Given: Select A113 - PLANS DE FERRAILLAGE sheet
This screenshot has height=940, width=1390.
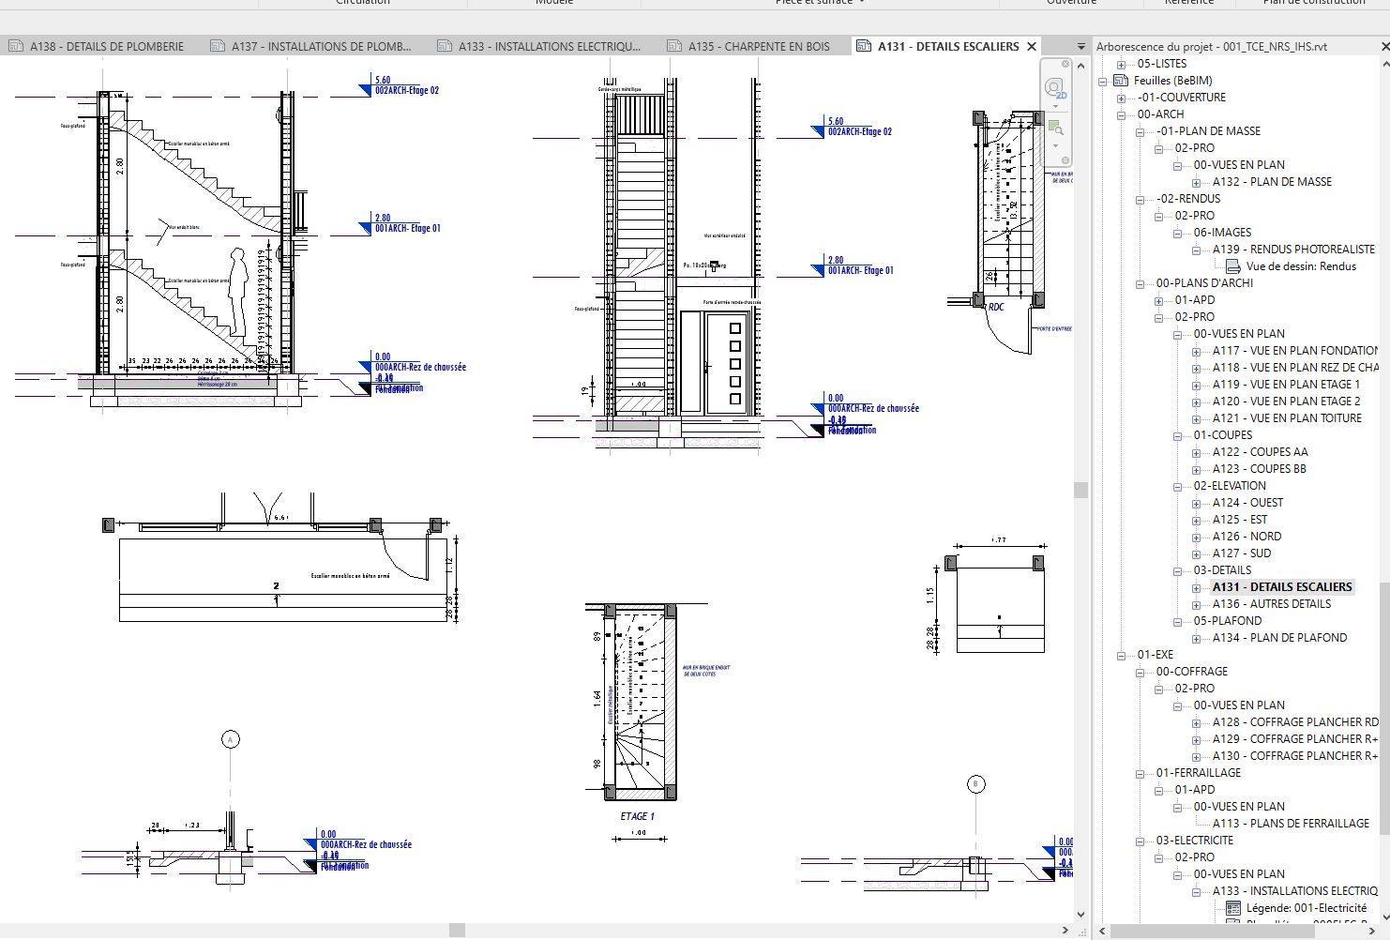Looking at the screenshot, I should (x=1291, y=824).
